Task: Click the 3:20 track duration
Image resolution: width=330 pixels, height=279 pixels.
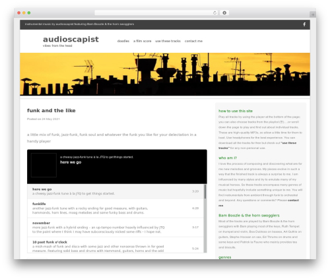Action: (x=195, y=191)
